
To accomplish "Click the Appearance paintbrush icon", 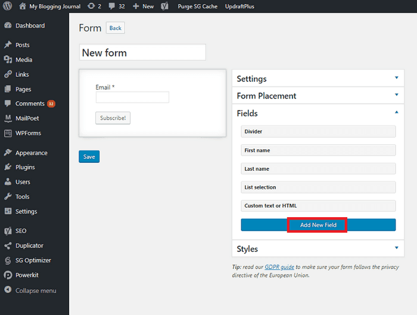I will (8, 153).
